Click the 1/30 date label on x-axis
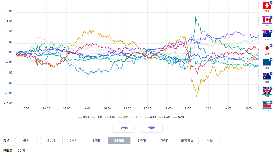 pos(188,108)
